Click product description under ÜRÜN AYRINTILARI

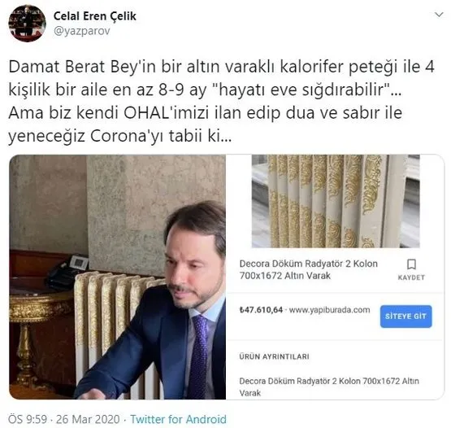point(329,387)
